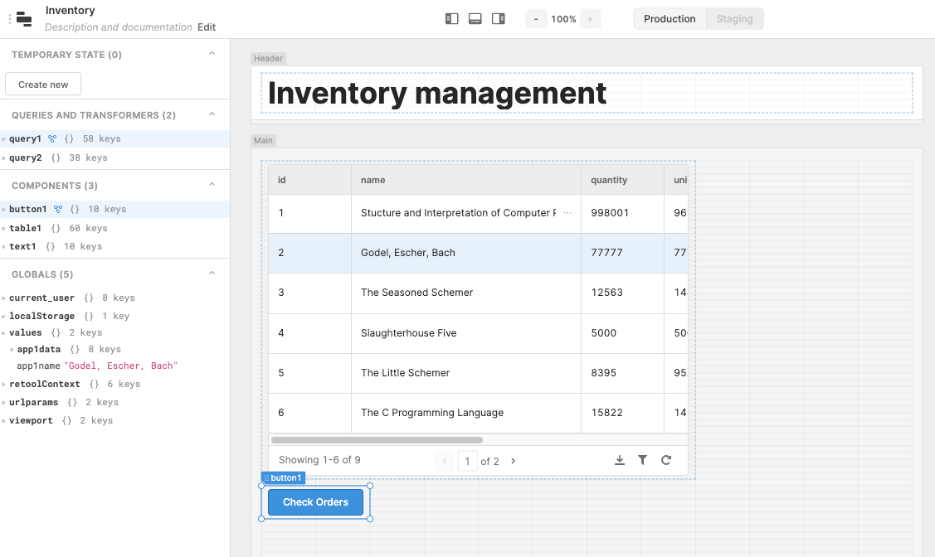Viewport: 935px width, 557px height.
Task: Click the button1 component label tag
Action: pos(283,477)
